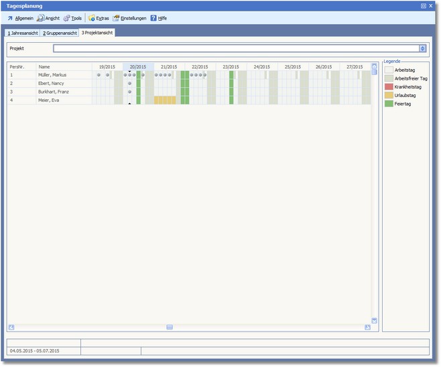Expand the Projekt dropdown list

(x=422, y=48)
